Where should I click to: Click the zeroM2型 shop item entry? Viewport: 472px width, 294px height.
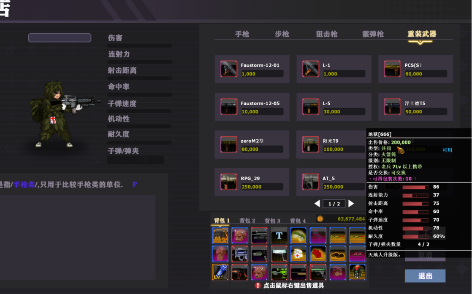tap(252, 144)
